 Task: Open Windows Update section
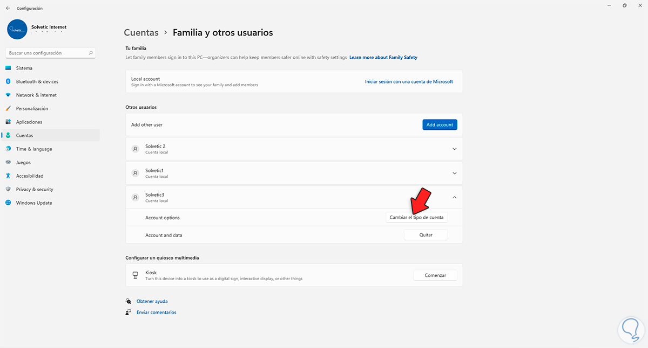(x=34, y=203)
